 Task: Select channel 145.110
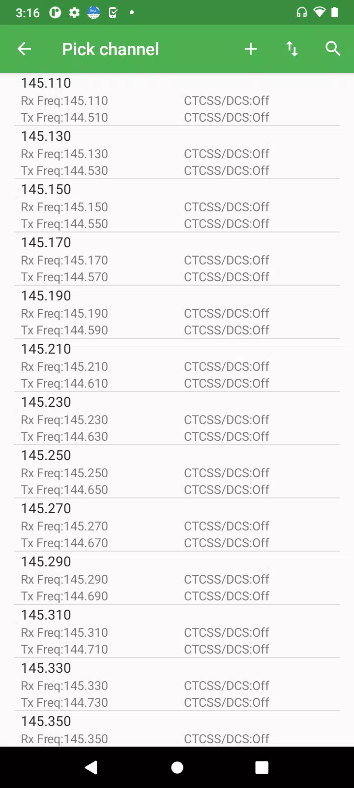point(177,99)
